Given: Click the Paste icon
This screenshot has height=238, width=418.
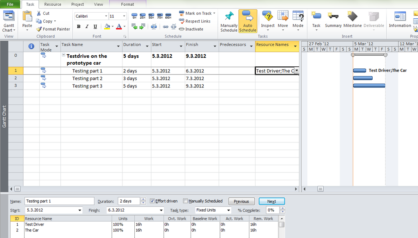Looking at the screenshot, I should pyautogui.click(x=27, y=17).
